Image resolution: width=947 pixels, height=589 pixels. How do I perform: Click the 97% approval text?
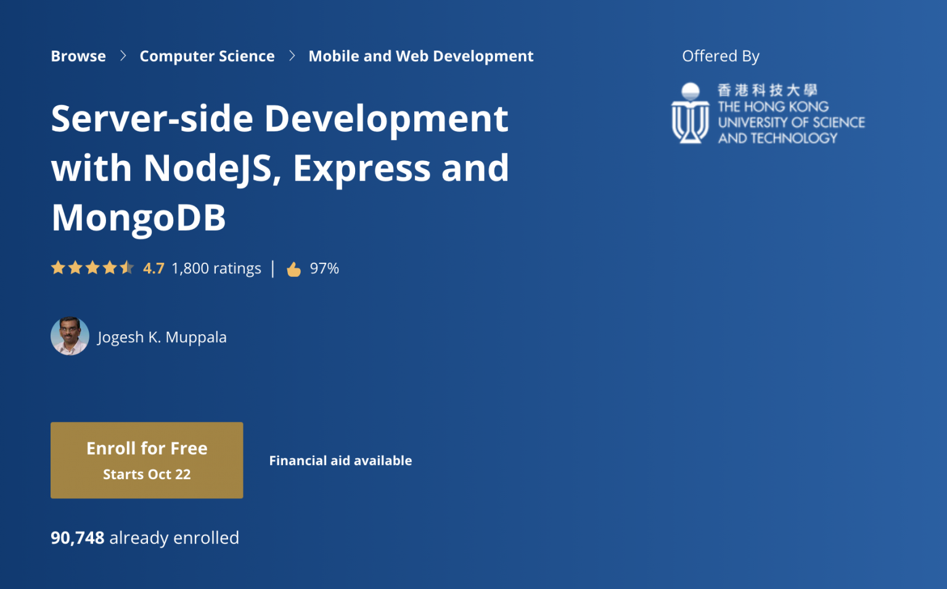click(324, 268)
